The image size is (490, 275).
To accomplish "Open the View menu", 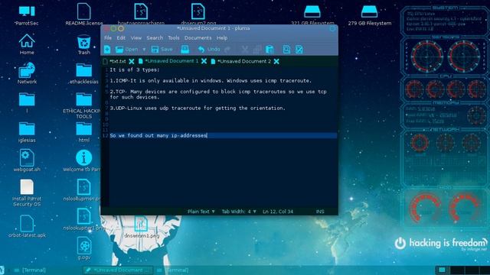I will click(136, 37).
